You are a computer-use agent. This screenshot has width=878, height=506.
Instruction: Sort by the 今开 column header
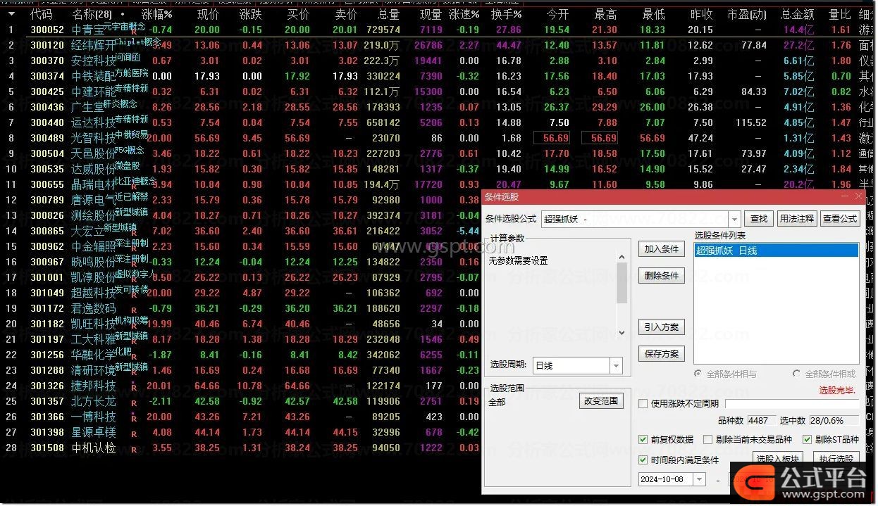(x=557, y=14)
